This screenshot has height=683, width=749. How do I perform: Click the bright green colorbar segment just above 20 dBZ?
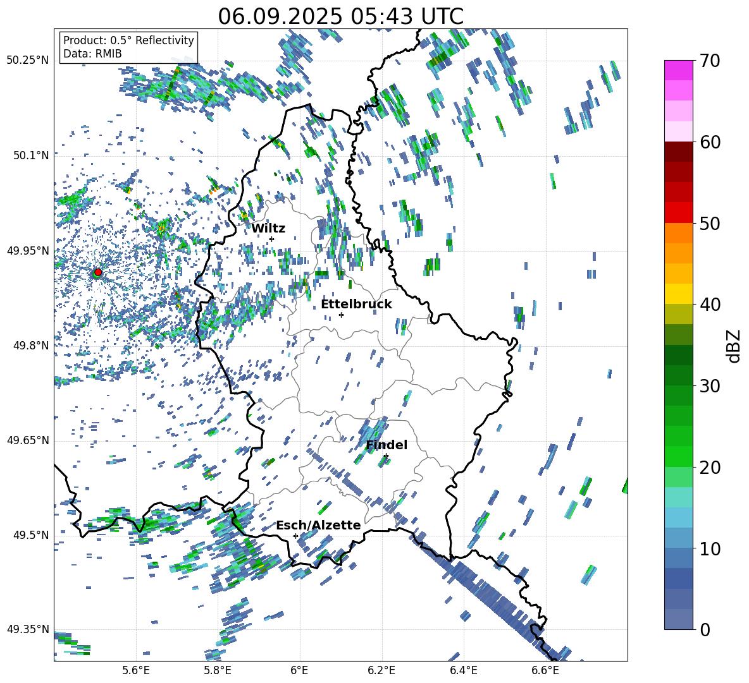point(678,456)
